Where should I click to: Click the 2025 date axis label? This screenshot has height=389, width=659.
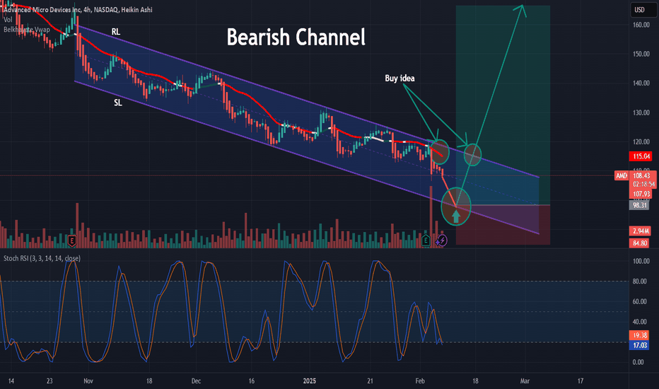tap(309, 381)
